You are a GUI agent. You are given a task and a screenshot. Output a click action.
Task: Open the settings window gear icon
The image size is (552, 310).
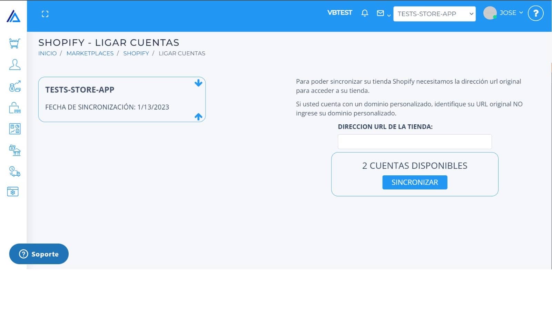[x=13, y=192]
